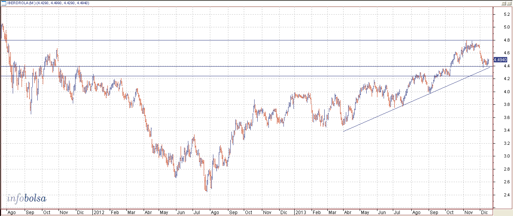
Task: Click the 2013 year label on time axis
Action: click(300, 212)
